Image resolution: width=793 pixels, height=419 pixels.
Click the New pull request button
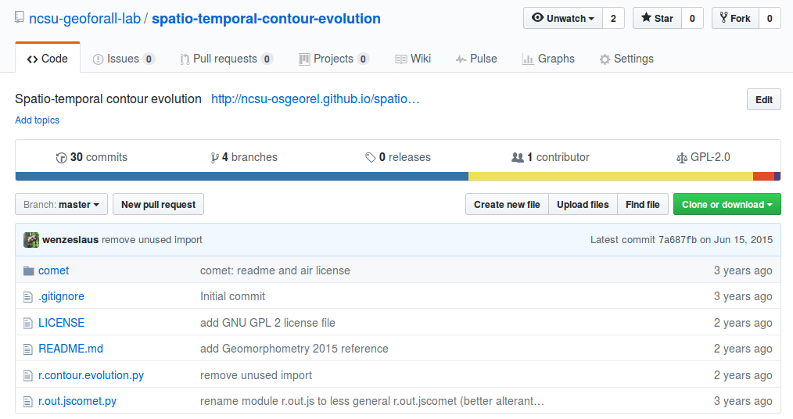(x=158, y=204)
